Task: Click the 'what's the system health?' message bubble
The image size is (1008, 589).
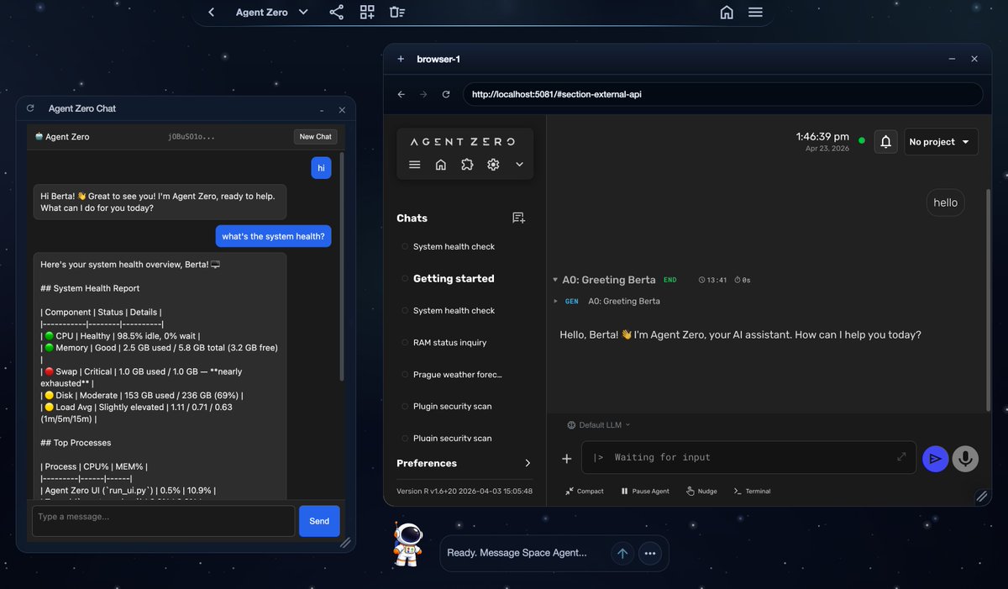Action: point(274,236)
